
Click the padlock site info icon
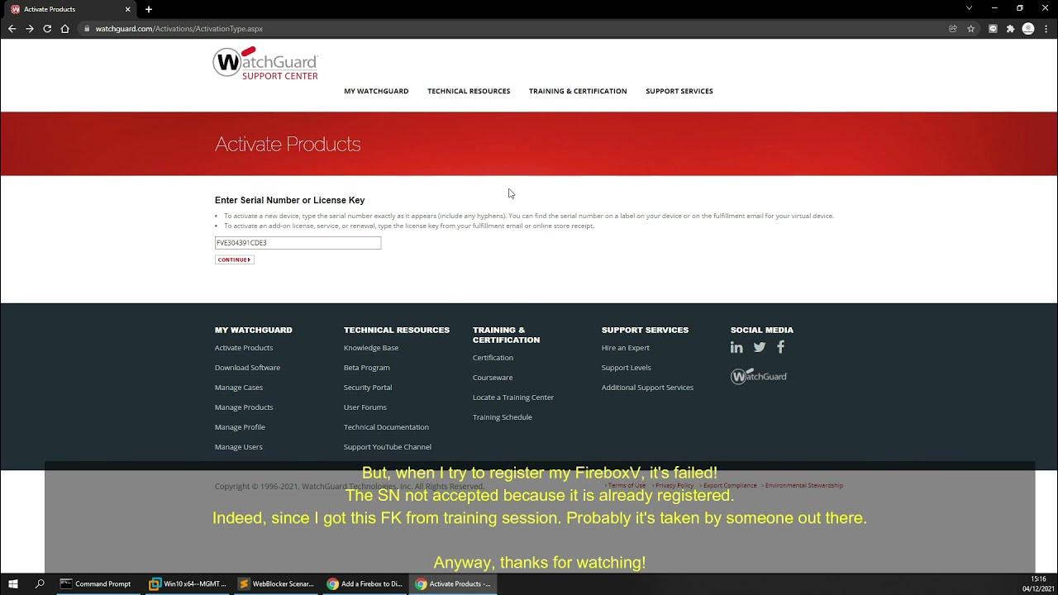pyautogui.click(x=87, y=28)
